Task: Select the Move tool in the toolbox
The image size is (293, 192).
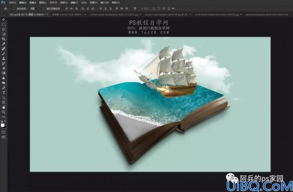Action: point(4,19)
